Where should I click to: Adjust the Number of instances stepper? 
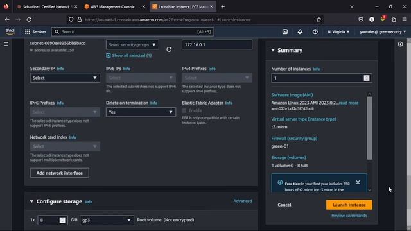(x=367, y=78)
